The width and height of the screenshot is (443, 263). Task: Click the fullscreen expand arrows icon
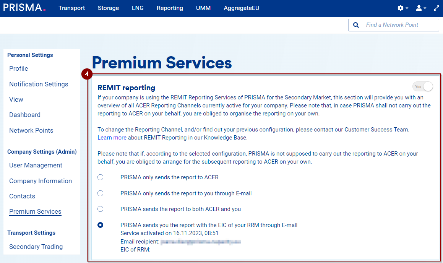437,8
